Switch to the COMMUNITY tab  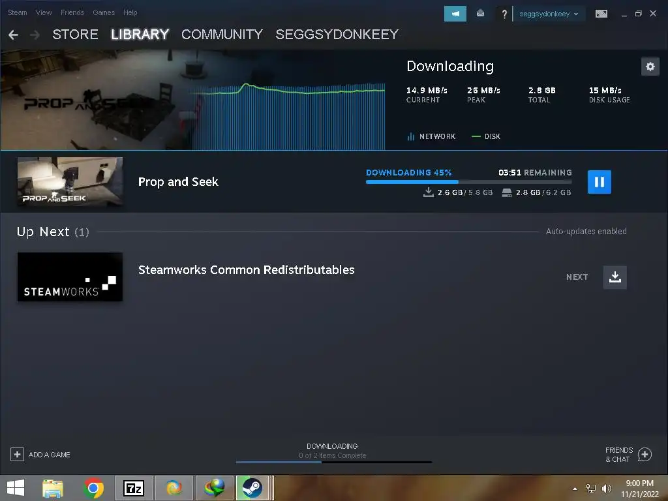coord(222,35)
